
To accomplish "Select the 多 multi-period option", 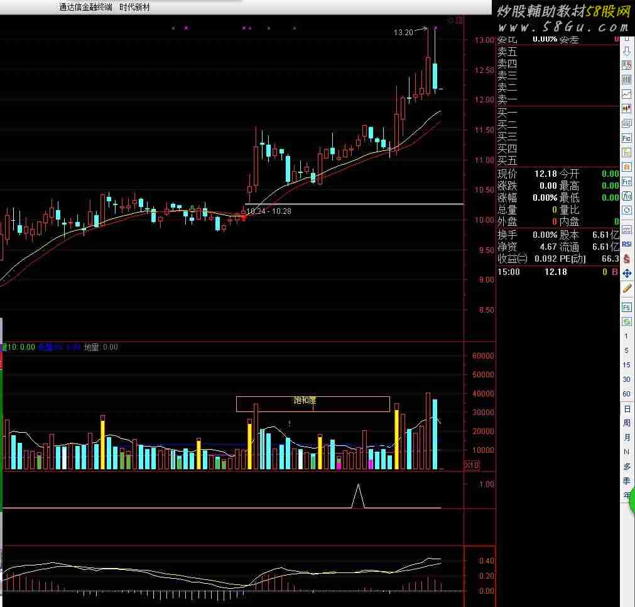I will coord(626,466).
